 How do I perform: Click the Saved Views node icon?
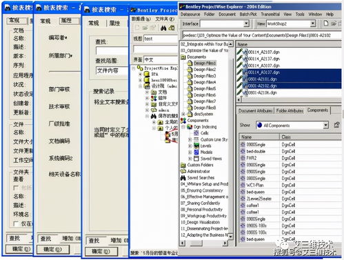[x=196, y=159]
